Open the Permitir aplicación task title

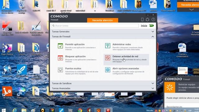pyautogui.click(x=75, y=44)
